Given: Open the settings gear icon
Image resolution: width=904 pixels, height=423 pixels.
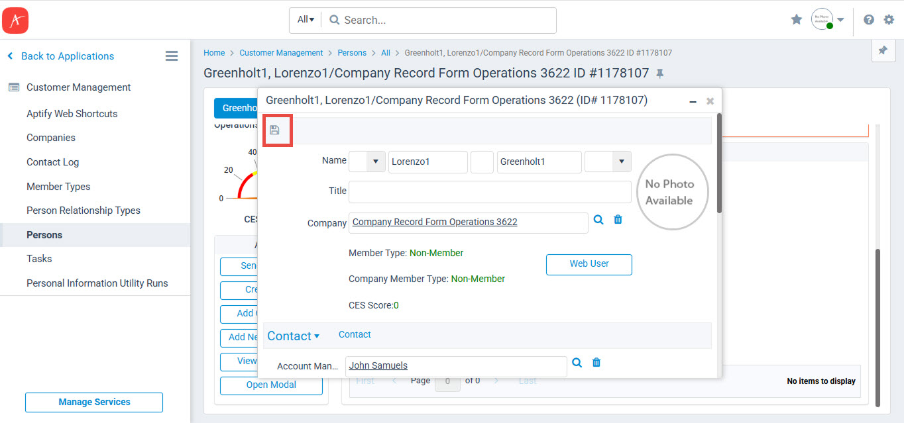Looking at the screenshot, I should [889, 20].
